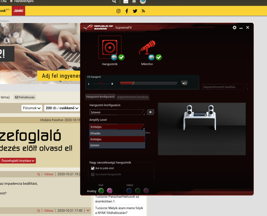The image size is (267, 216).
Task: Mute master volume with speaker button
Action: pos(185,83)
